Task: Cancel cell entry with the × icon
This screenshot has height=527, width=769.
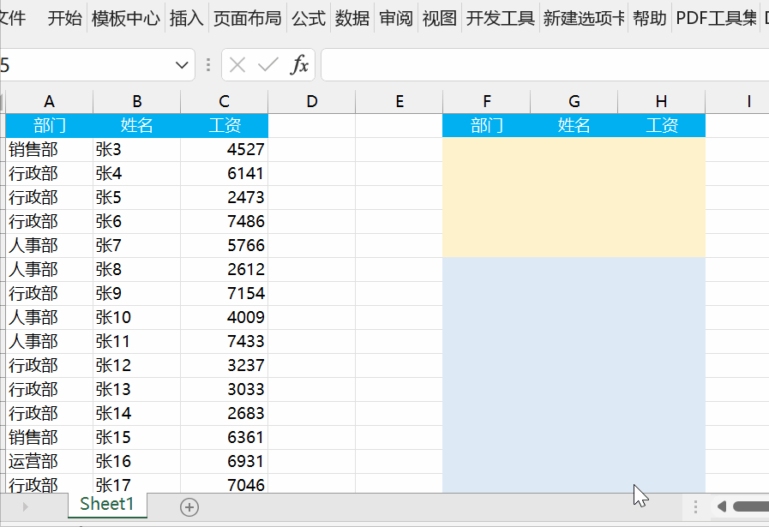Action: 237,64
